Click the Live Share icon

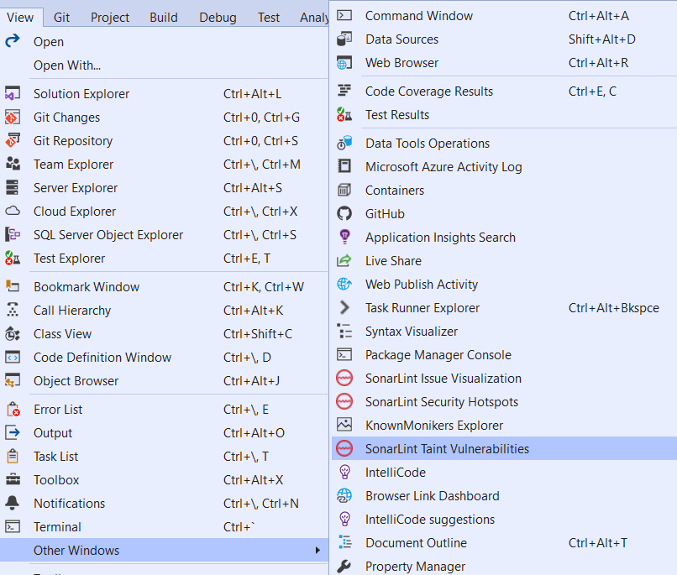pyautogui.click(x=344, y=260)
